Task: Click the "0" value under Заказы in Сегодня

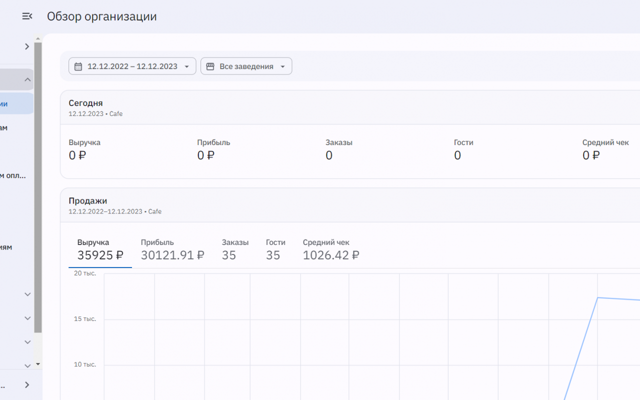Action: (329, 155)
